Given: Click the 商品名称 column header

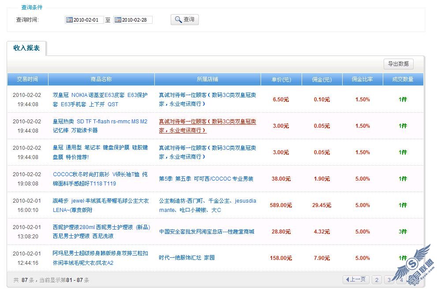Looking at the screenshot, I should 101,79.
